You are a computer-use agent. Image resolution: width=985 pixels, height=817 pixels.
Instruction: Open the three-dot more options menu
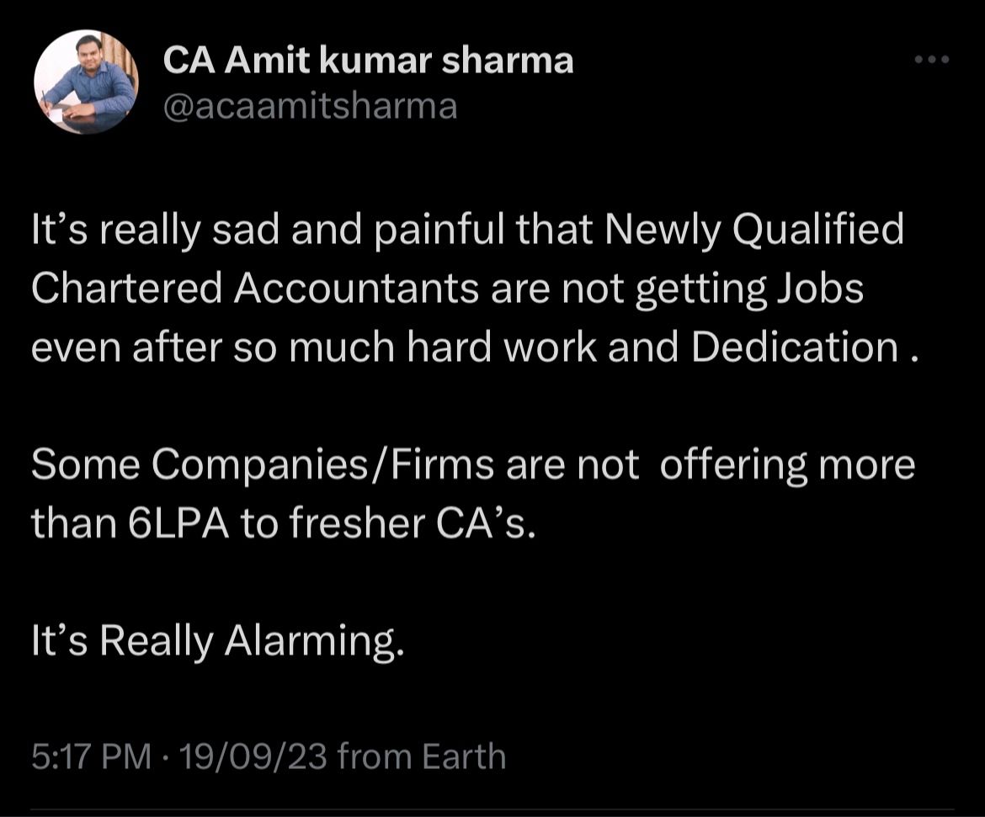click(932, 61)
